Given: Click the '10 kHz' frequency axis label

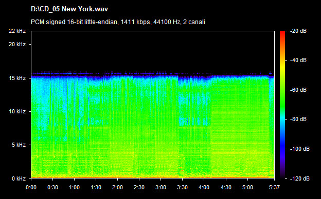Looking at the screenshot, I should (x=17, y=112).
